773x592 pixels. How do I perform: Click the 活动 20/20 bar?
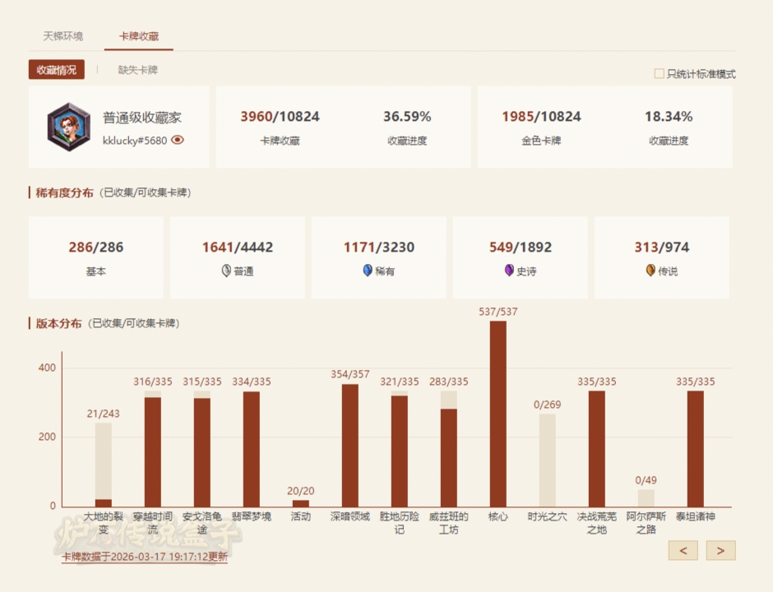click(x=301, y=502)
